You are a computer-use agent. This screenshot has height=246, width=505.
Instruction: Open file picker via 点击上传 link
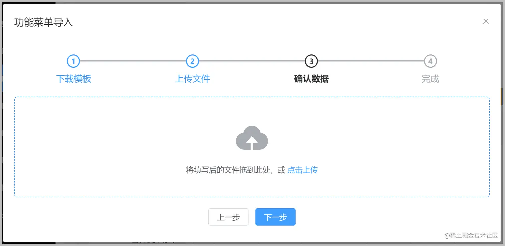302,170
